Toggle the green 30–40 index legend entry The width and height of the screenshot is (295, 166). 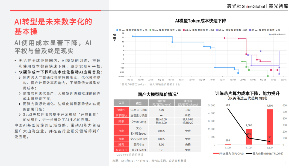coord(150,30)
